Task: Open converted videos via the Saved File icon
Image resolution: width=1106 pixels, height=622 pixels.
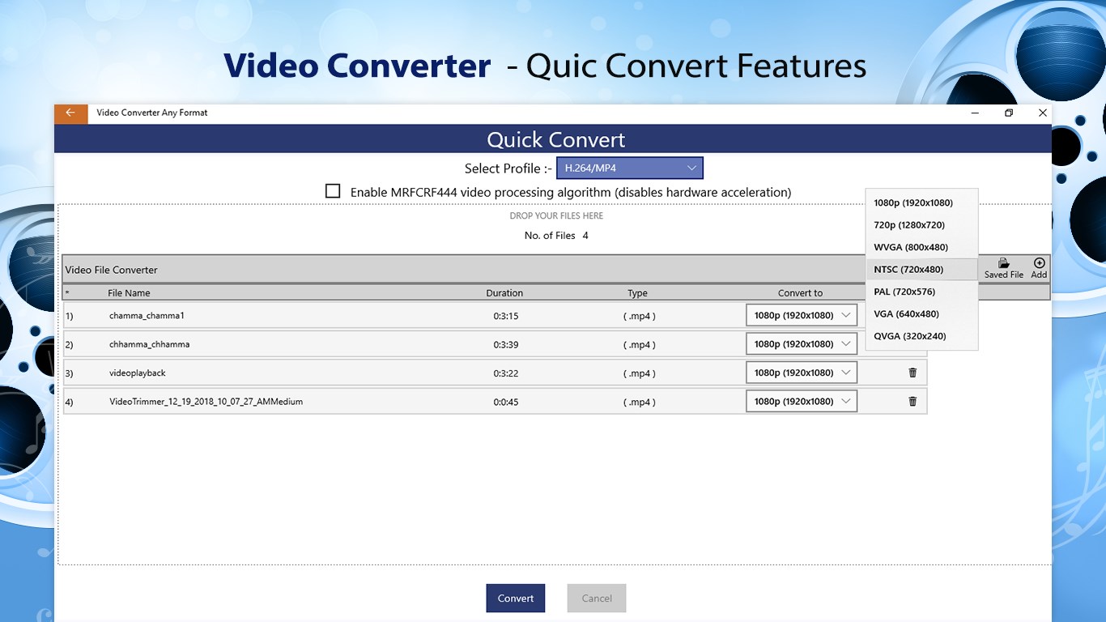Action: tap(1003, 268)
